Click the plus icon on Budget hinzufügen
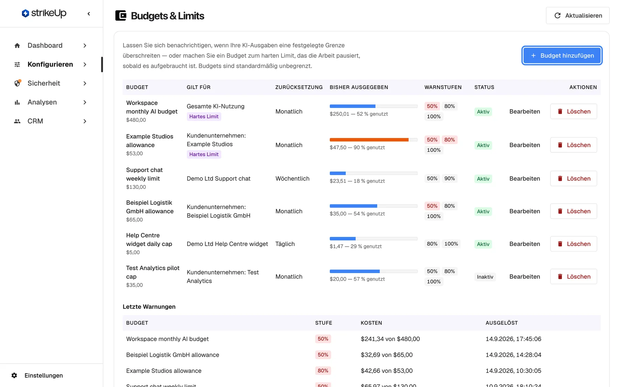The width and height of the screenshot is (620, 387). tap(533, 55)
